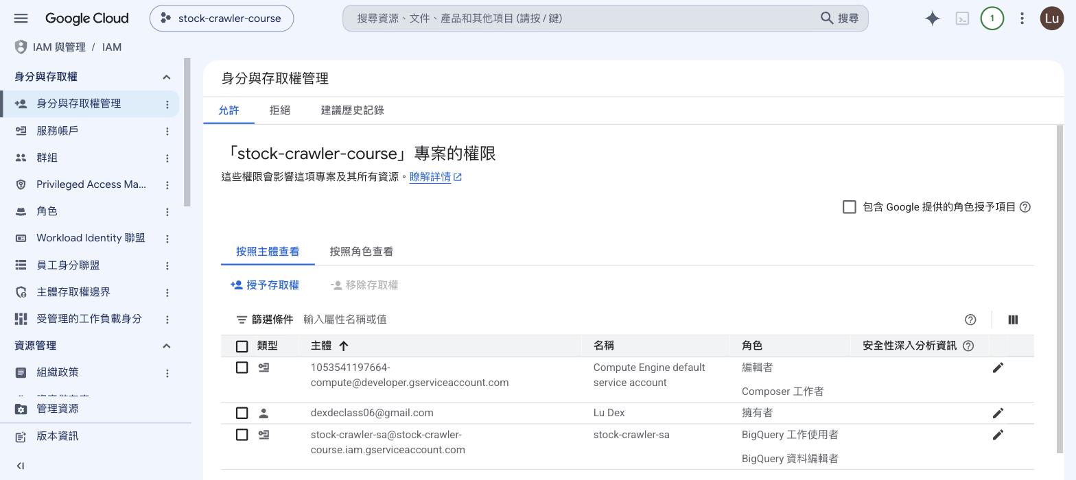Click the 群組 sidebar people icon
1076x480 pixels.
pos(21,158)
